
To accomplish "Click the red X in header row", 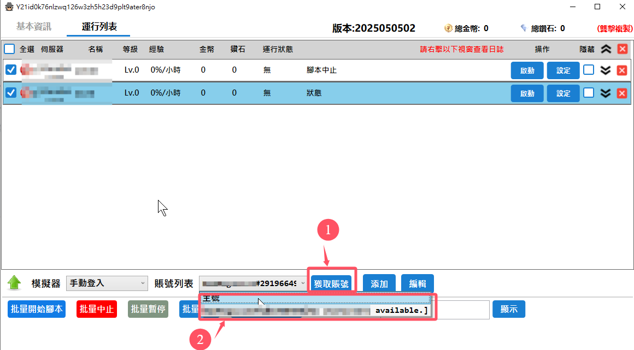I will tap(622, 49).
